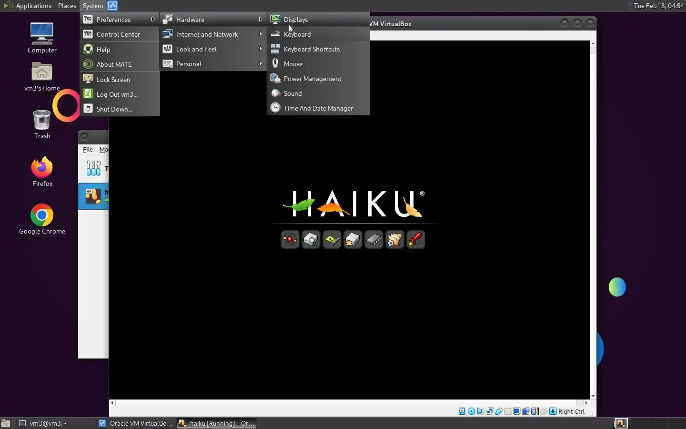Open Sound preferences
Viewport: 686px width, 429px height.
(x=318, y=93)
